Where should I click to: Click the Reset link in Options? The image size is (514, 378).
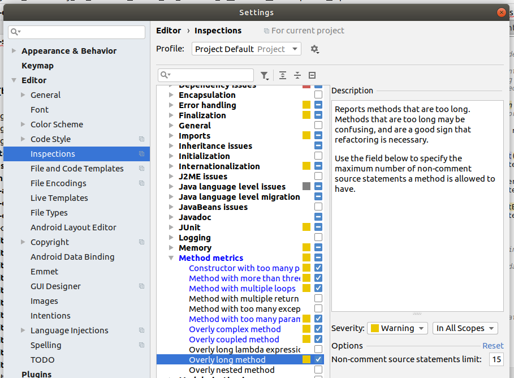493,345
